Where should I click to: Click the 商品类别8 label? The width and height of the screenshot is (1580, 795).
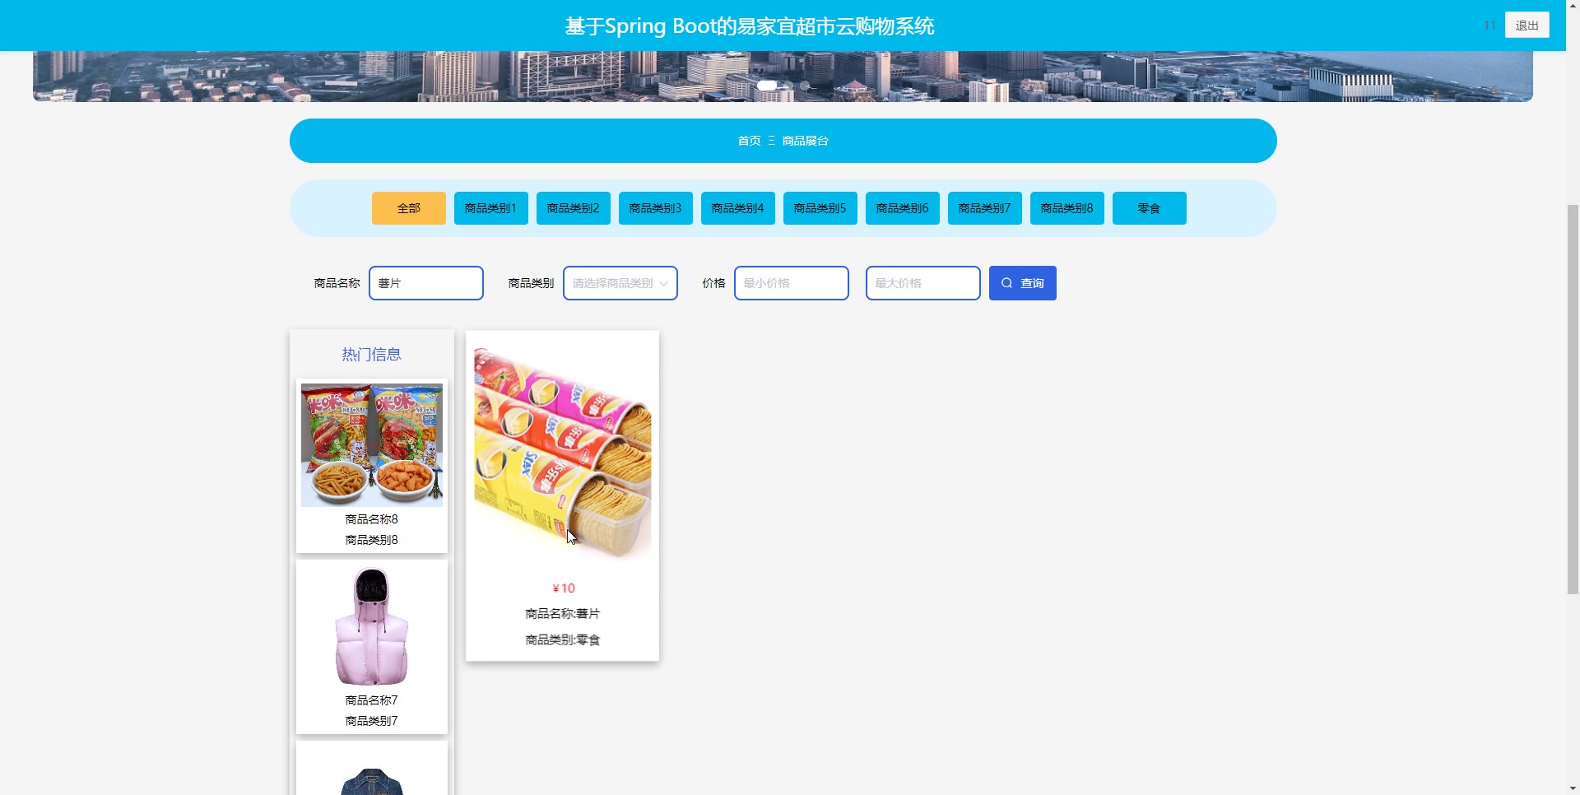pyautogui.click(x=372, y=540)
